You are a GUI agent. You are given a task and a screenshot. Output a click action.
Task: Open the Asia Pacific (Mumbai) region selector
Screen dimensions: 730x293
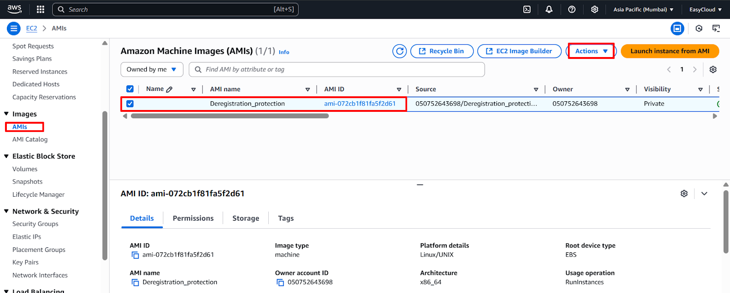(643, 9)
